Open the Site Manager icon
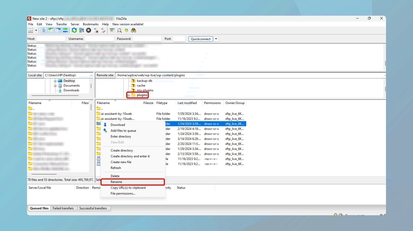413x231 pixels. (x=31, y=30)
